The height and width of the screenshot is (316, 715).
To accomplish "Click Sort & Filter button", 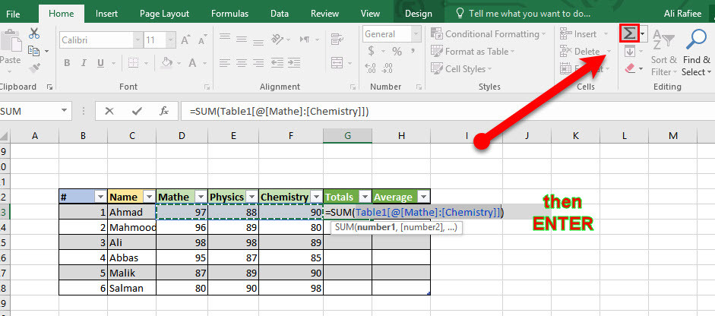I will [x=663, y=52].
